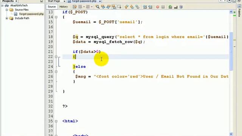Viewport: 242px width, 136px height.
Task: Close the Start Page tab
Action: pos(64,1)
